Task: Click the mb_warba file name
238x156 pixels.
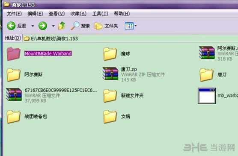Action: click(228, 95)
